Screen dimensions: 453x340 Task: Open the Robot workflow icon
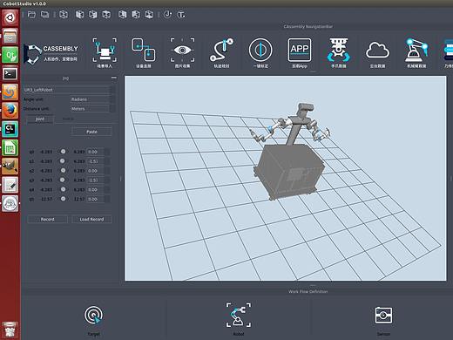pos(239,316)
